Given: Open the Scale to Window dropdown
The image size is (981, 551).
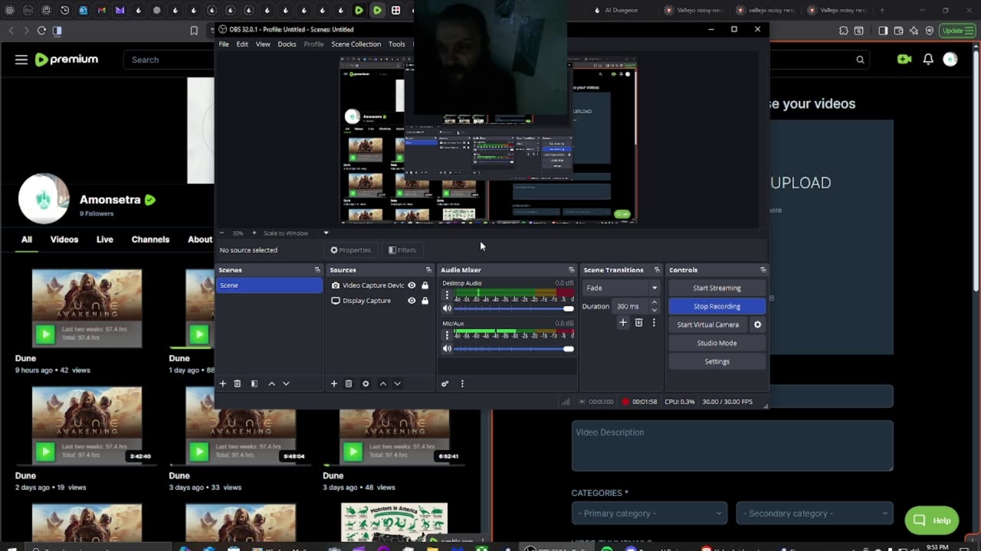Looking at the screenshot, I should pos(326,233).
